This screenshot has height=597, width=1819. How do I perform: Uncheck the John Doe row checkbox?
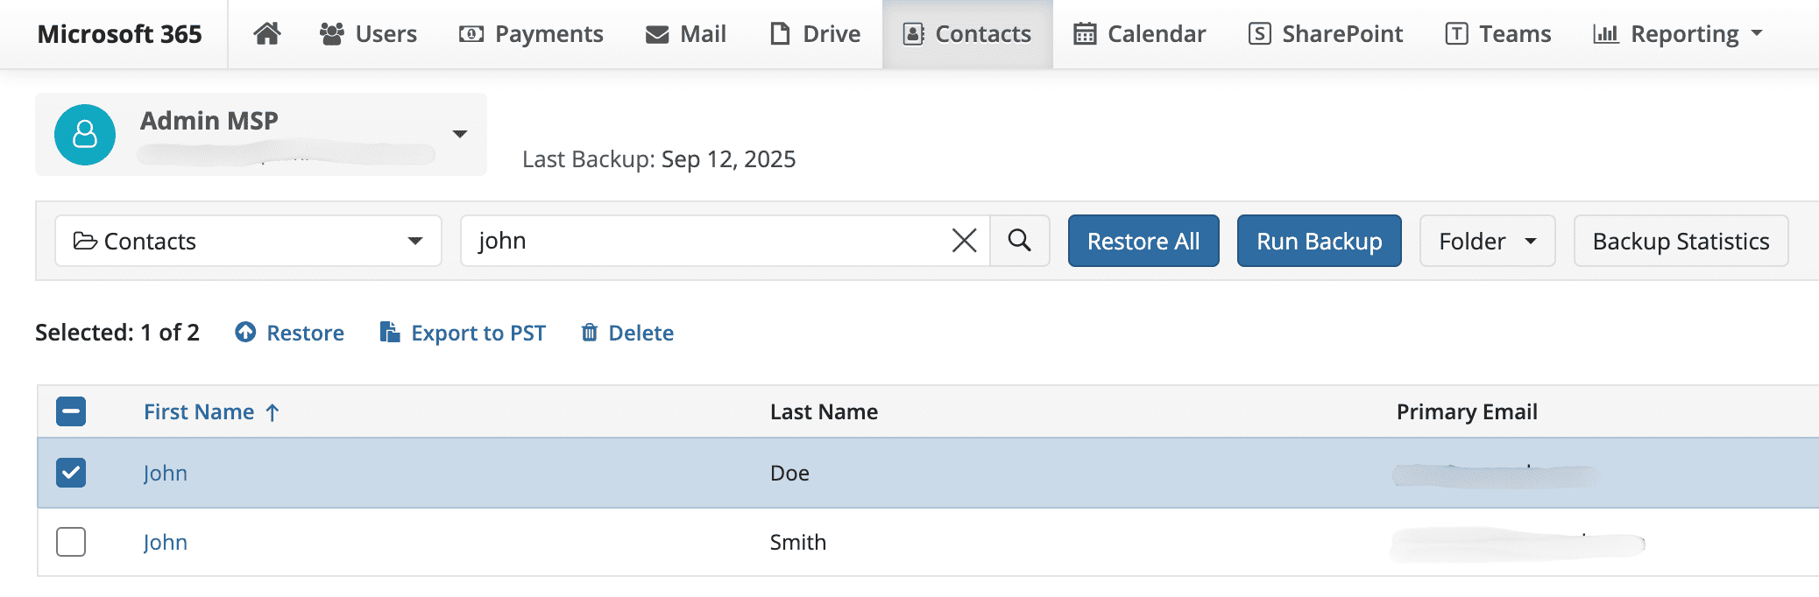coord(71,473)
